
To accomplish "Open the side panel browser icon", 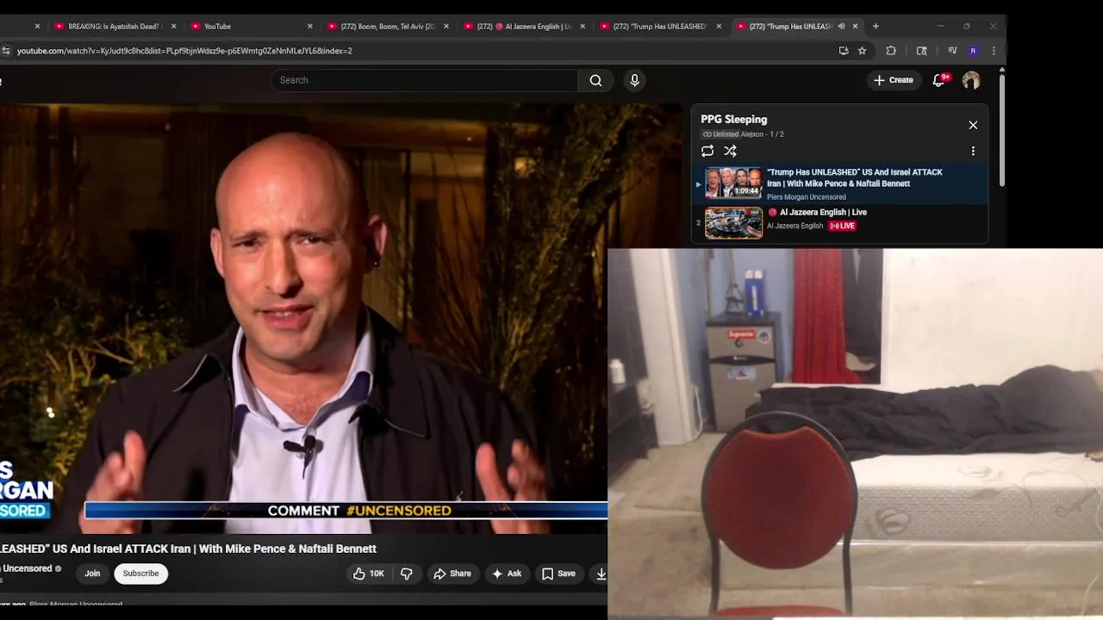I will coord(921,51).
